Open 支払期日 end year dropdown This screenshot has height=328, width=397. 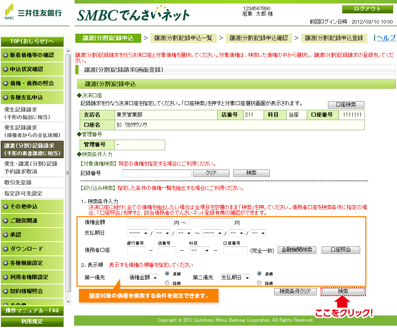(212, 233)
